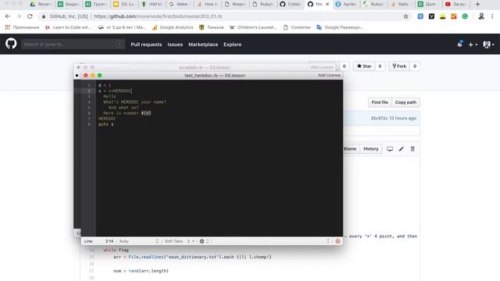Click the Chrome profile avatar icon
Viewport: 500px width, 281px height.
[x=481, y=16]
